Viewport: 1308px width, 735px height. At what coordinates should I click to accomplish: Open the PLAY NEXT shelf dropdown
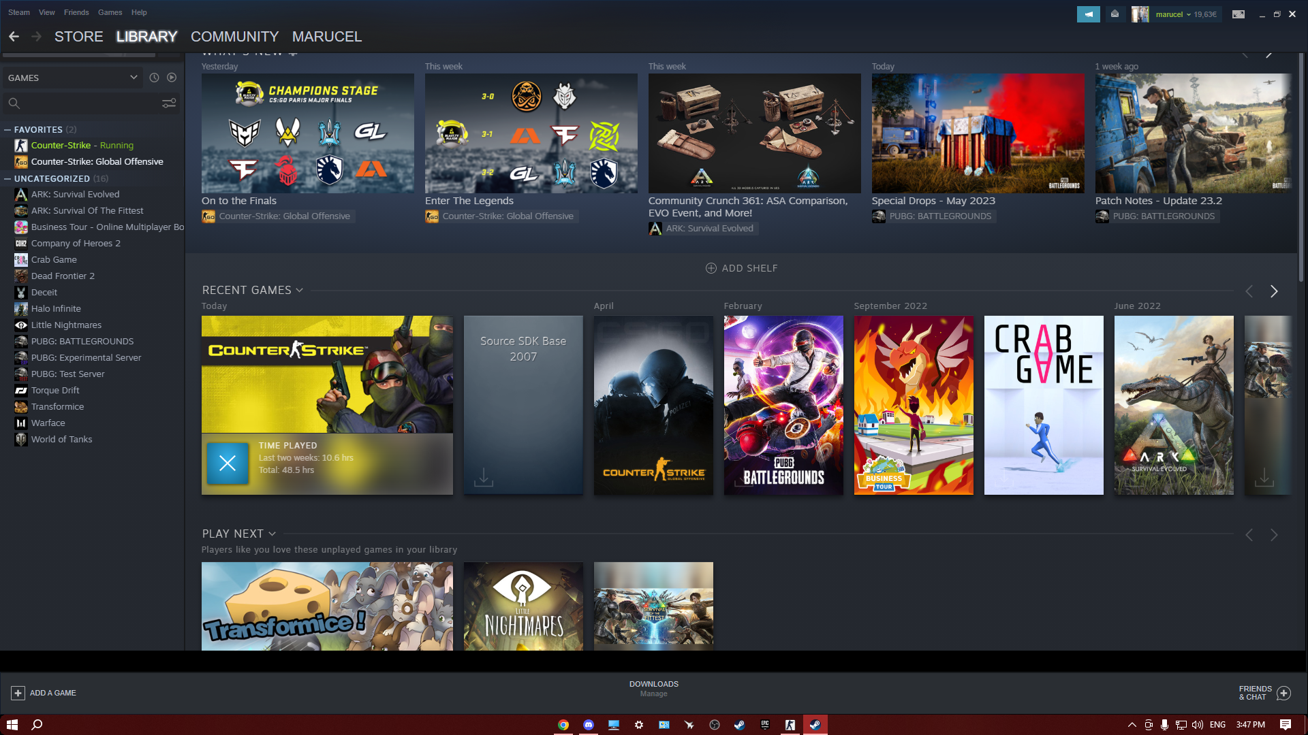click(272, 534)
